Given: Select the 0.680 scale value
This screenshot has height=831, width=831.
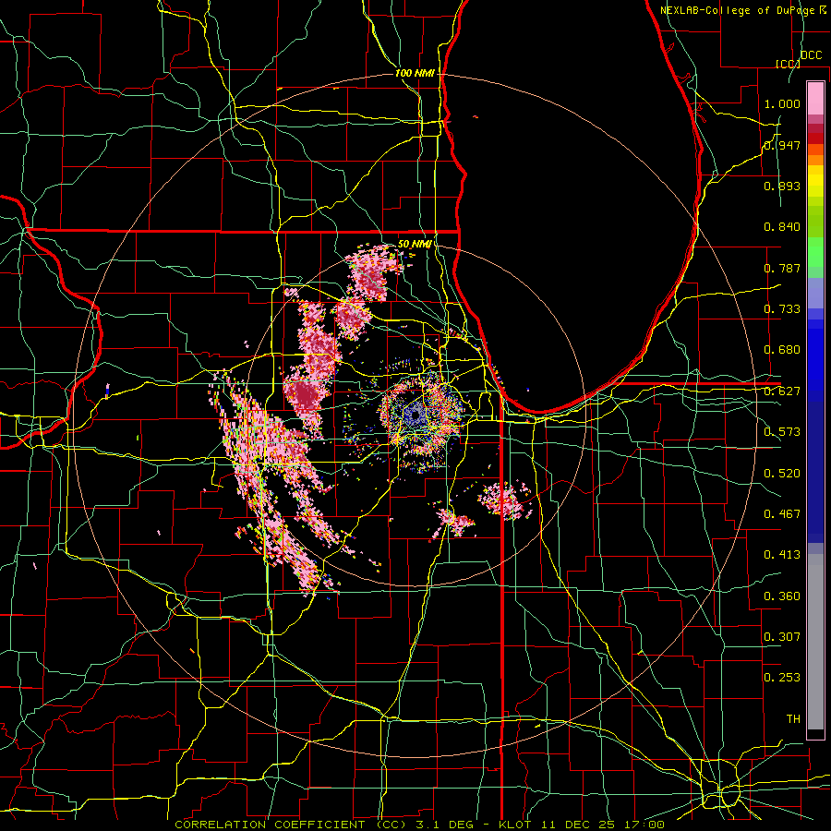Looking at the screenshot, I should click(782, 350).
